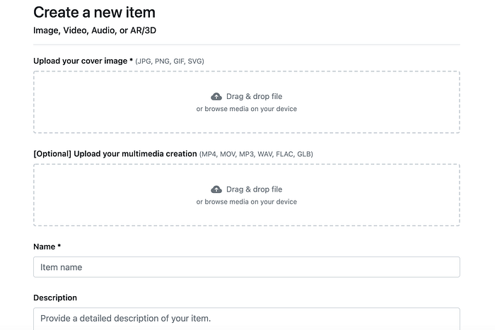Click the '[Optional] Upload your multimedia creation' label
Viewport: 495px width, 330px height.
tap(114, 153)
